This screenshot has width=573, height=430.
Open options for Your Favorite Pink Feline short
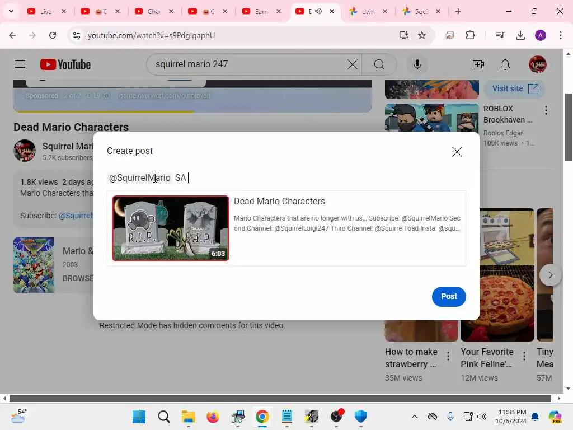click(524, 356)
